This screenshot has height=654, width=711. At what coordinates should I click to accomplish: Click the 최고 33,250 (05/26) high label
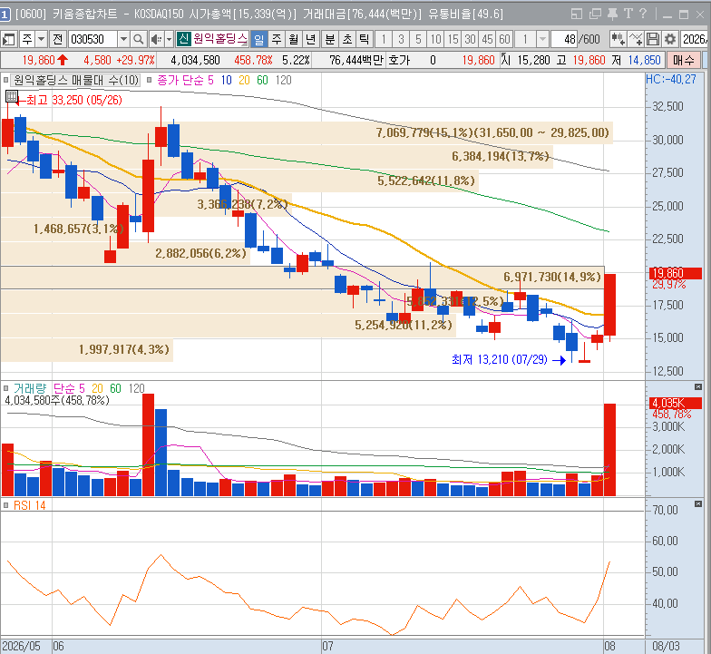(x=74, y=100)
